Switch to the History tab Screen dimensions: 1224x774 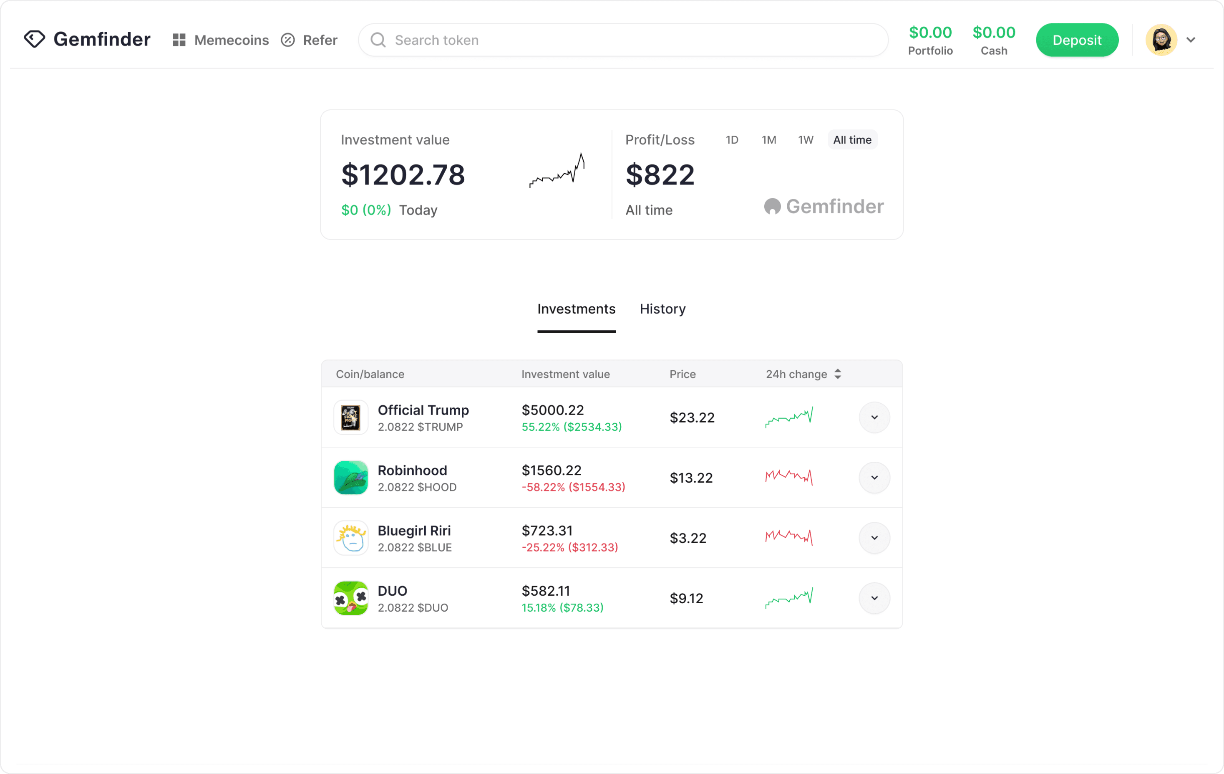[662, 309]
